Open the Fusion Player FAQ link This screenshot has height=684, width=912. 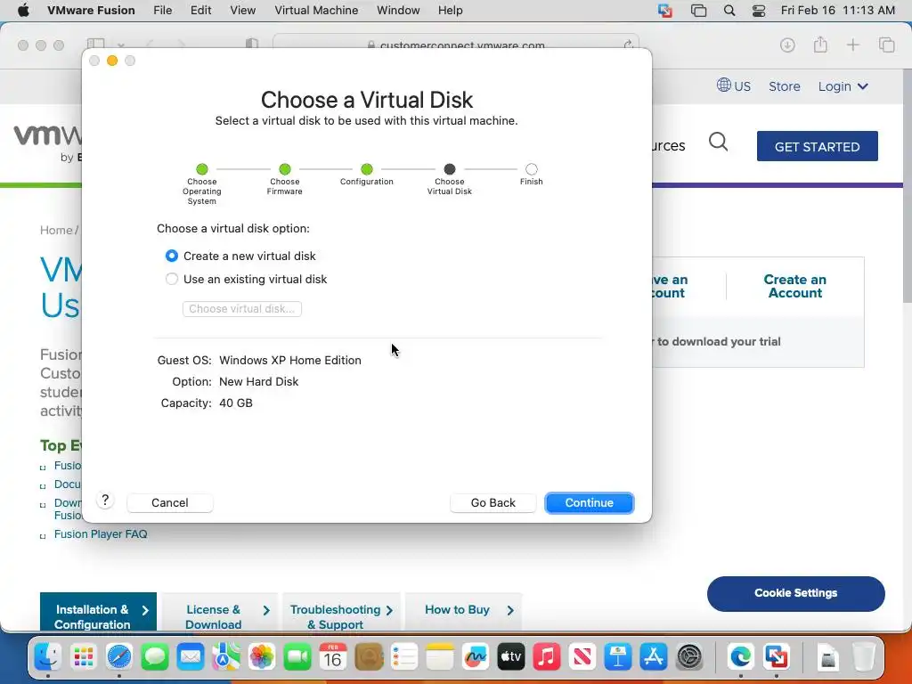(101, 534)
